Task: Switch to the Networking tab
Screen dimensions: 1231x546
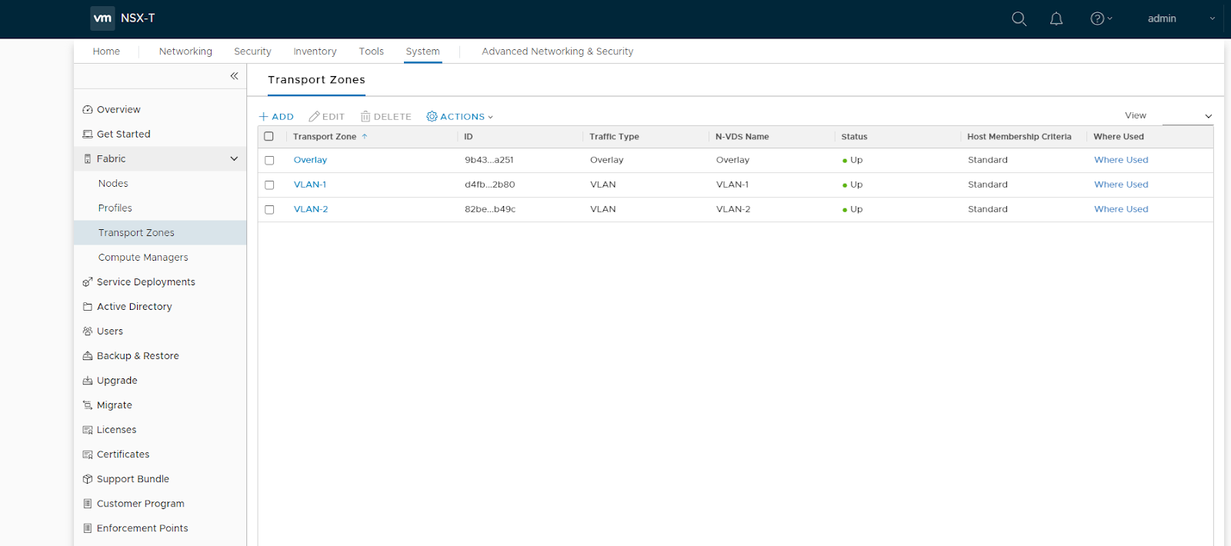Action: [185, 52]
